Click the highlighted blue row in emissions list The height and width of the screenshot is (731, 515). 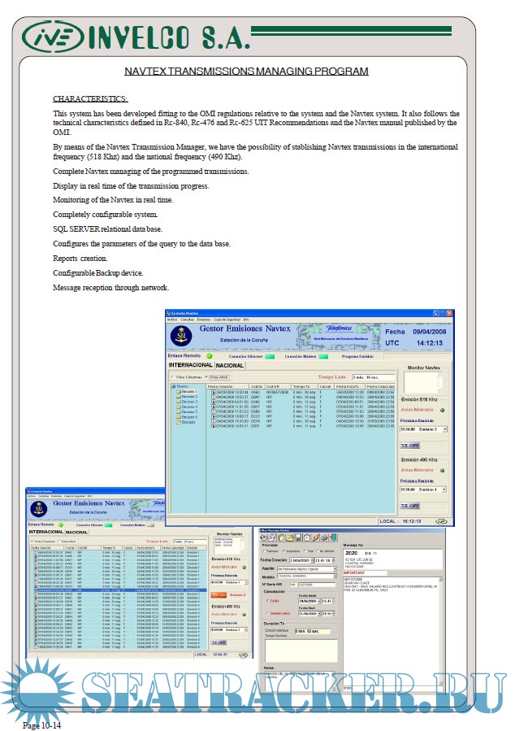[114, 590]
